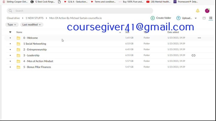Sort by Date added column header
Viewport: 216px width, 121px height.
pos(173,32)
